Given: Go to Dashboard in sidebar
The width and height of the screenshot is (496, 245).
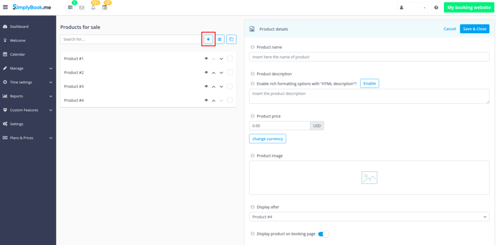Looking at the screenshot, I should tap(19, 27).
